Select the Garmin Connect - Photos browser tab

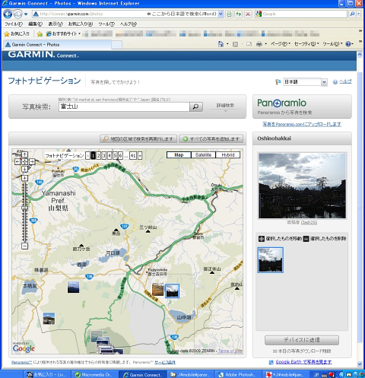point(57,45)
